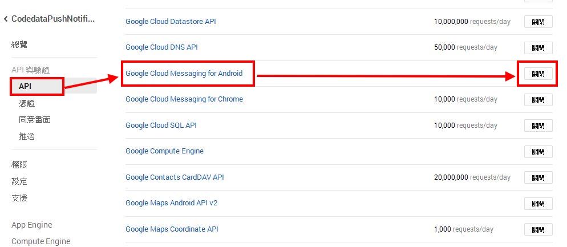Screen dimensions: 567x247
Task: Click the 20,000,000 requests/day quota text
Action: point(472,177)
